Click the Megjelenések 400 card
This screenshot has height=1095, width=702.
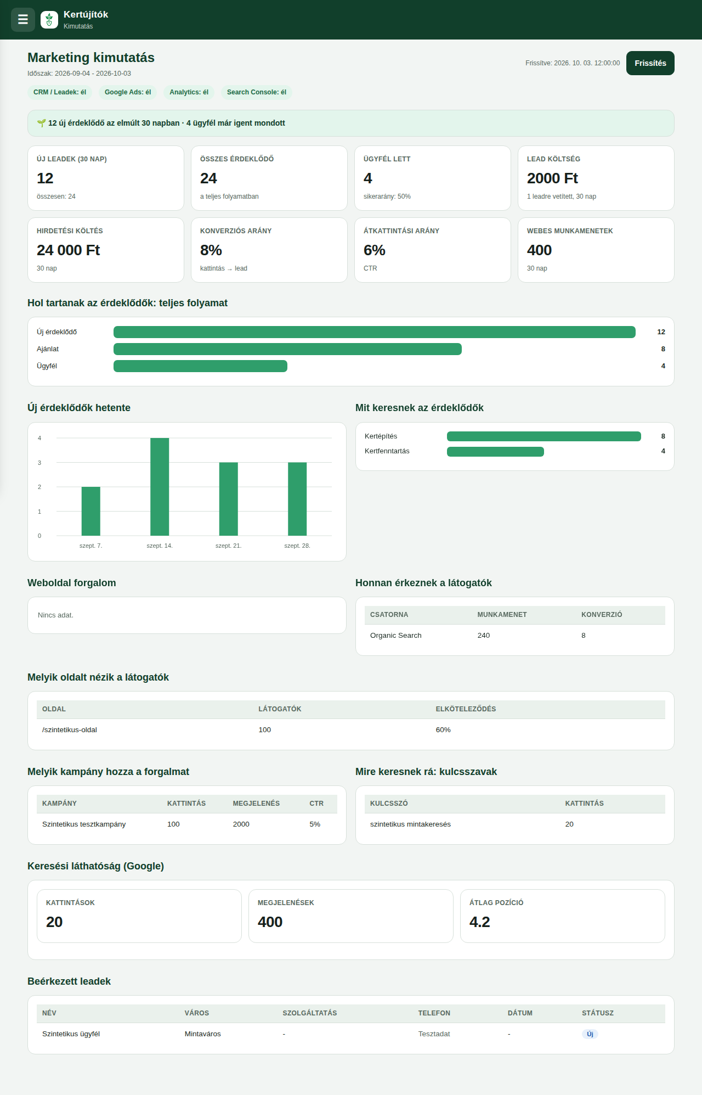[x=351, y=916]
